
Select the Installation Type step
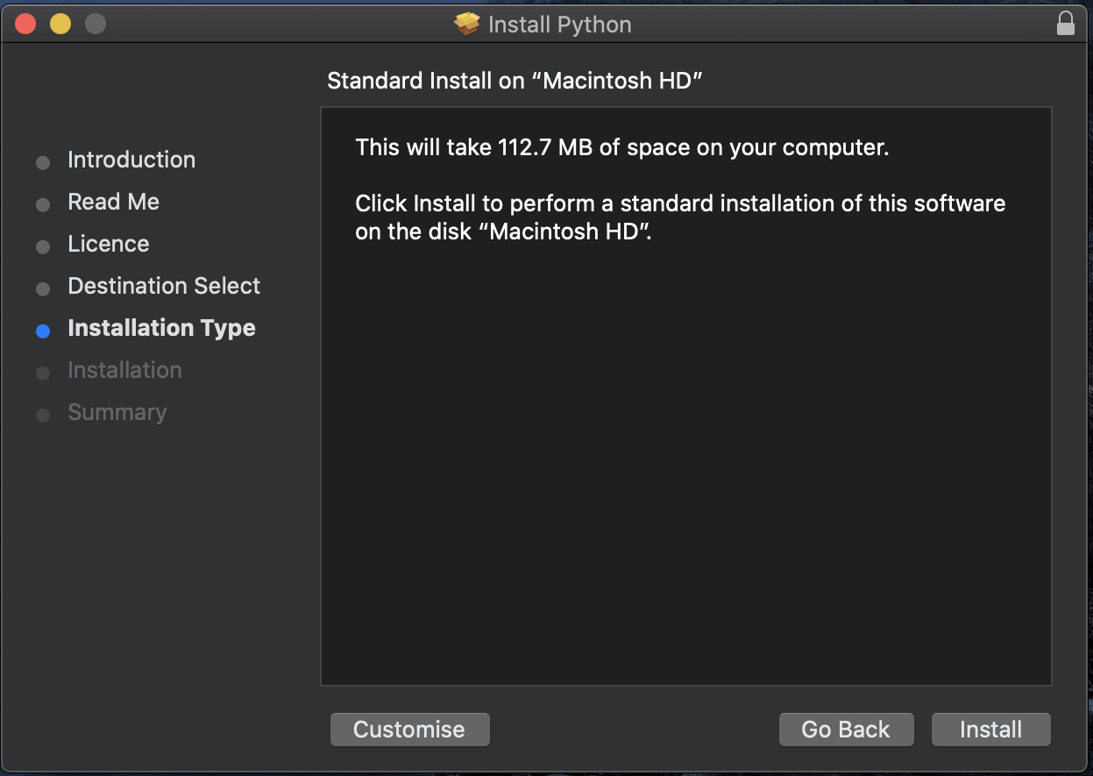point(161,328)
